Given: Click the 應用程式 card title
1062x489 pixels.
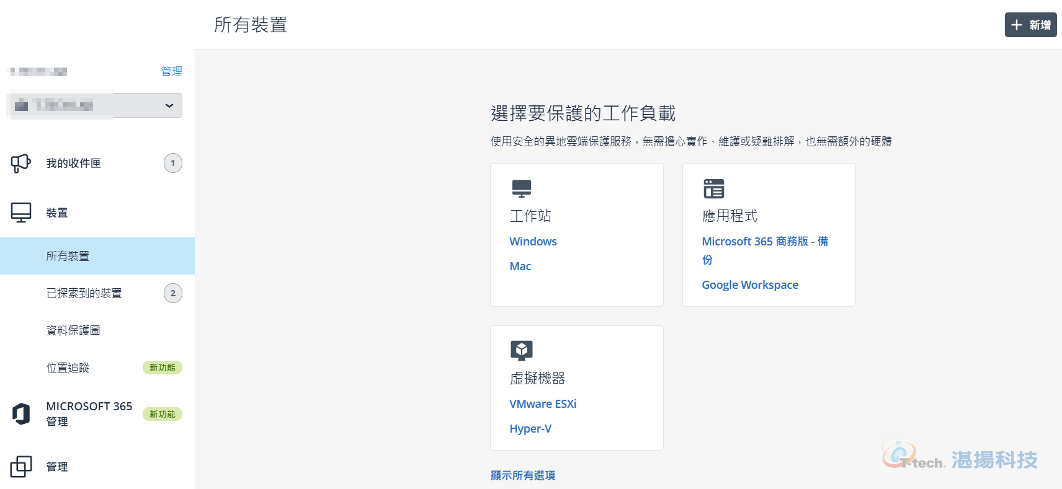Looking at the screenshot, I should pos(730,216).
